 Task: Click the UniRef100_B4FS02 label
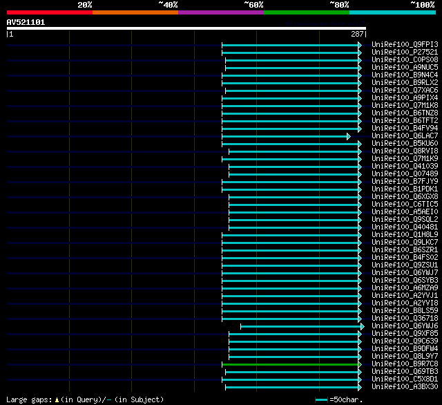tap(405, 258)
